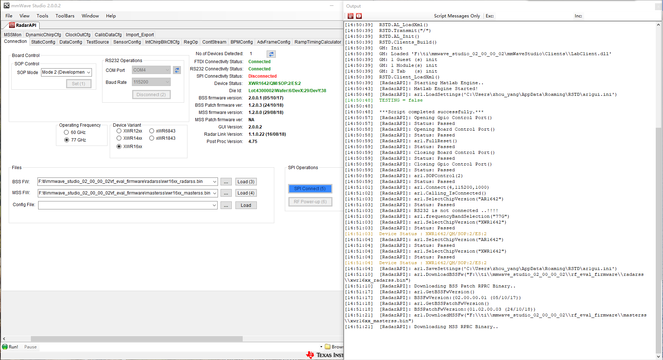
Task: Click the refresh devices detected icon
Action: click(271, 54)
